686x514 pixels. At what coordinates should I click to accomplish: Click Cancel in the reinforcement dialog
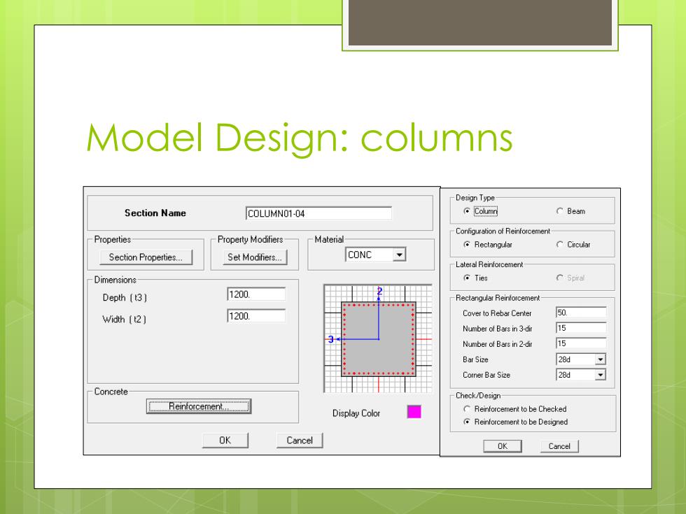[x=559, y=446]
